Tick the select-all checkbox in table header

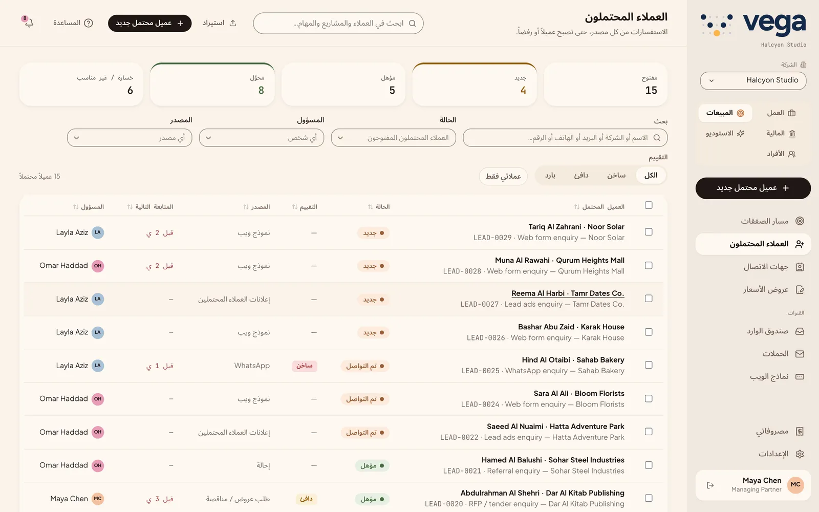[x=649, y=205]
